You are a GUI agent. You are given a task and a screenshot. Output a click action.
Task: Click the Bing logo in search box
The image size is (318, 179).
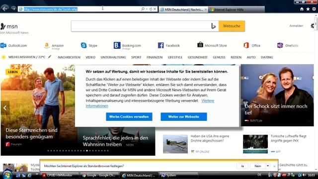tap(213, 26)
